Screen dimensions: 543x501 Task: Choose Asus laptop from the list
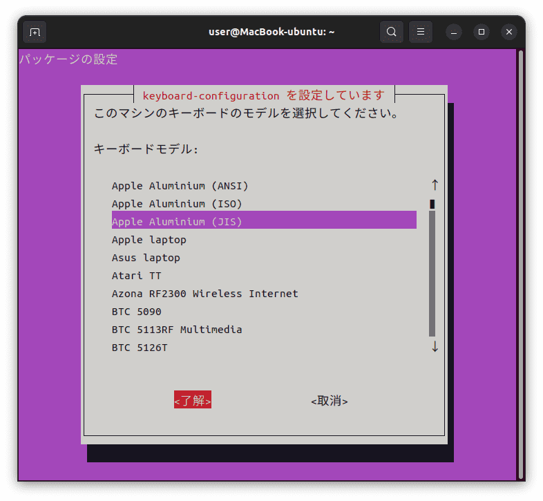[264, 258]
